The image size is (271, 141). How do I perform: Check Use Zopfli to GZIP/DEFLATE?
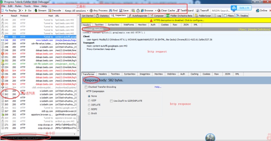tap(111, 101)
